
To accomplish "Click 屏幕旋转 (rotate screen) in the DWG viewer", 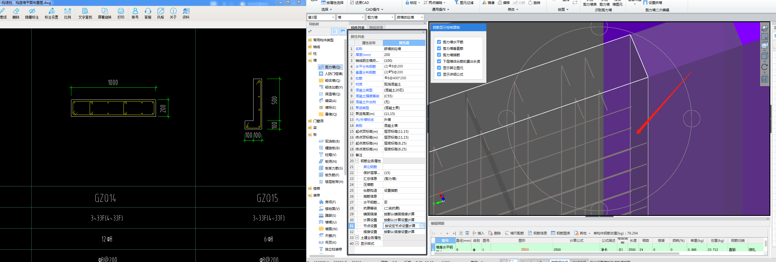I will (x=105, y=13).
